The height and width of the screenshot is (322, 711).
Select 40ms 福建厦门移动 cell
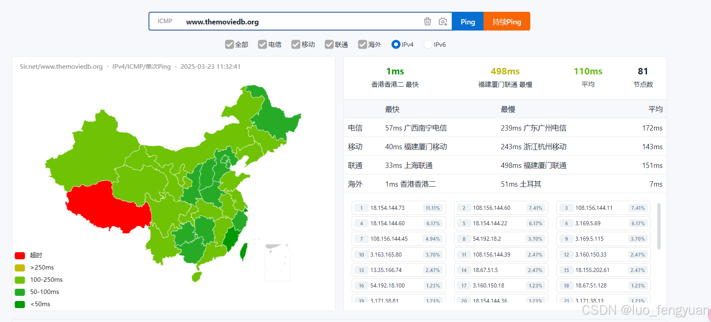[416, 147]
